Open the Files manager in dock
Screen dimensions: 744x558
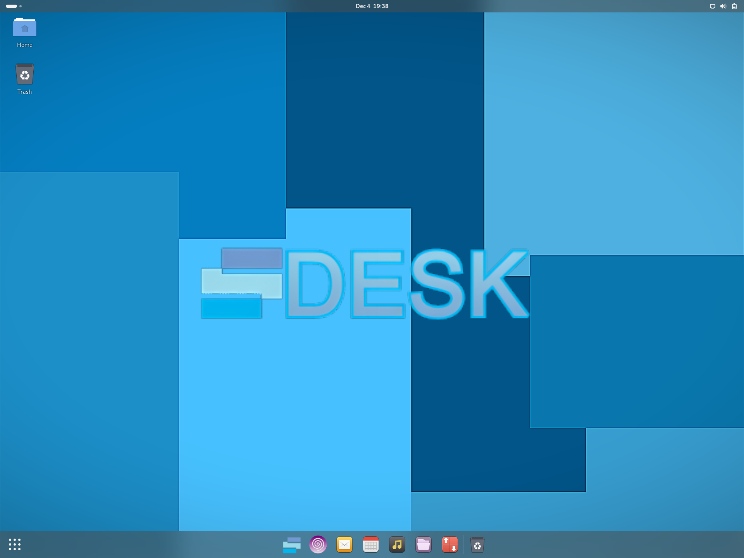point(424,544)
